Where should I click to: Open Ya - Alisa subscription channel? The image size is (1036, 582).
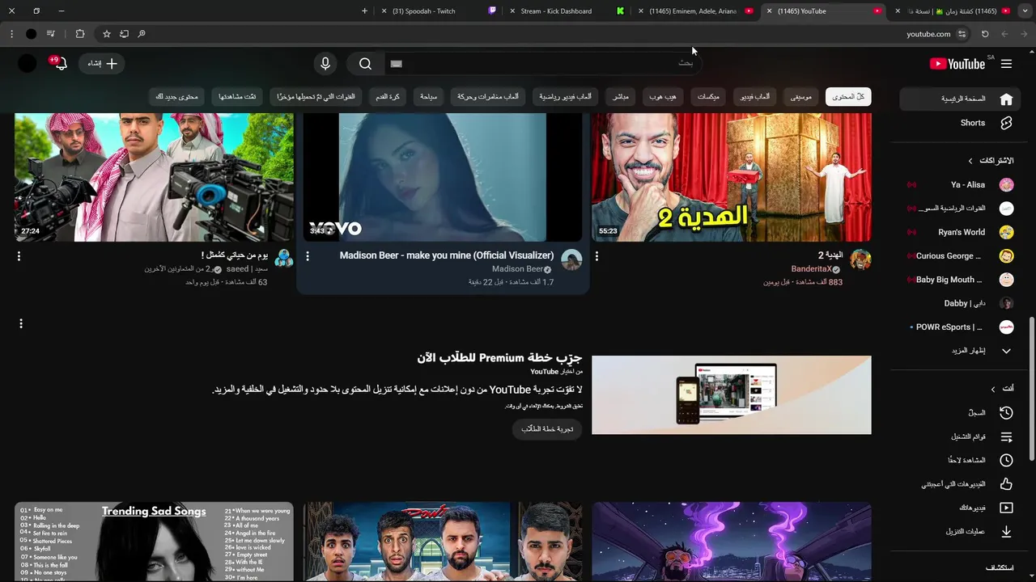click(x=960, y=185)
